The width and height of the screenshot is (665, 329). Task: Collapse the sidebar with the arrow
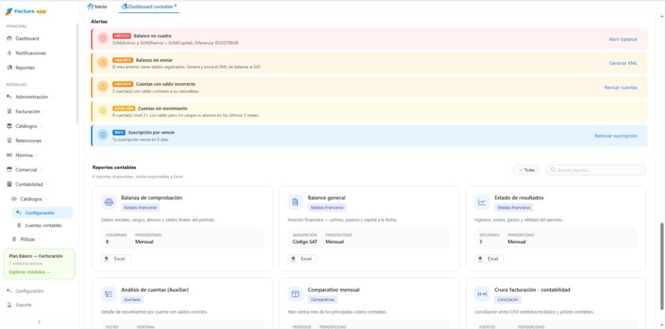click(40, 323)
